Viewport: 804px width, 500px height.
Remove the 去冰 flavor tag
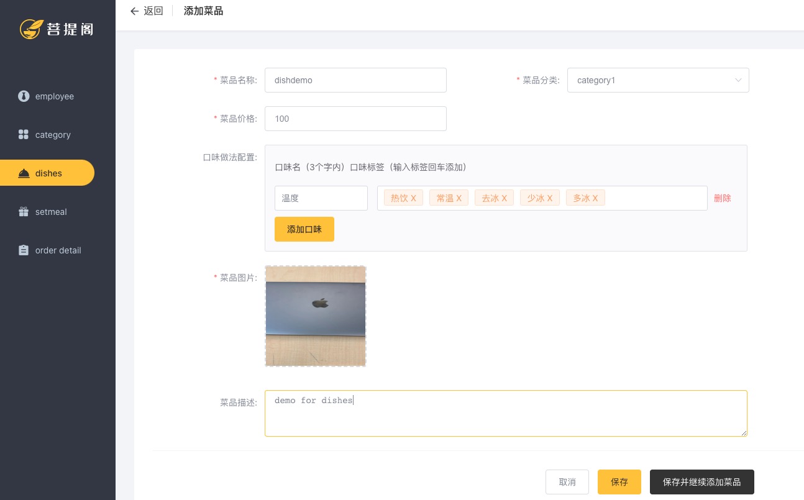pos(504,198)
